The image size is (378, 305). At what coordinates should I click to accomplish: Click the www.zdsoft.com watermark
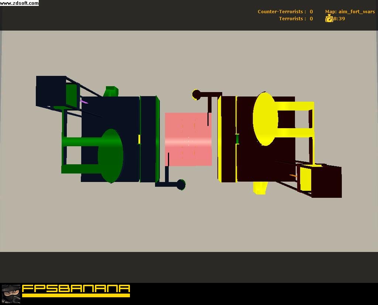19,3
